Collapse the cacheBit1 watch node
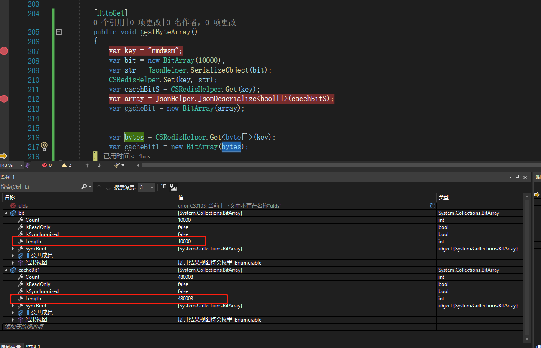Viewport: 541px width, 348px height. tap(6, 270)
